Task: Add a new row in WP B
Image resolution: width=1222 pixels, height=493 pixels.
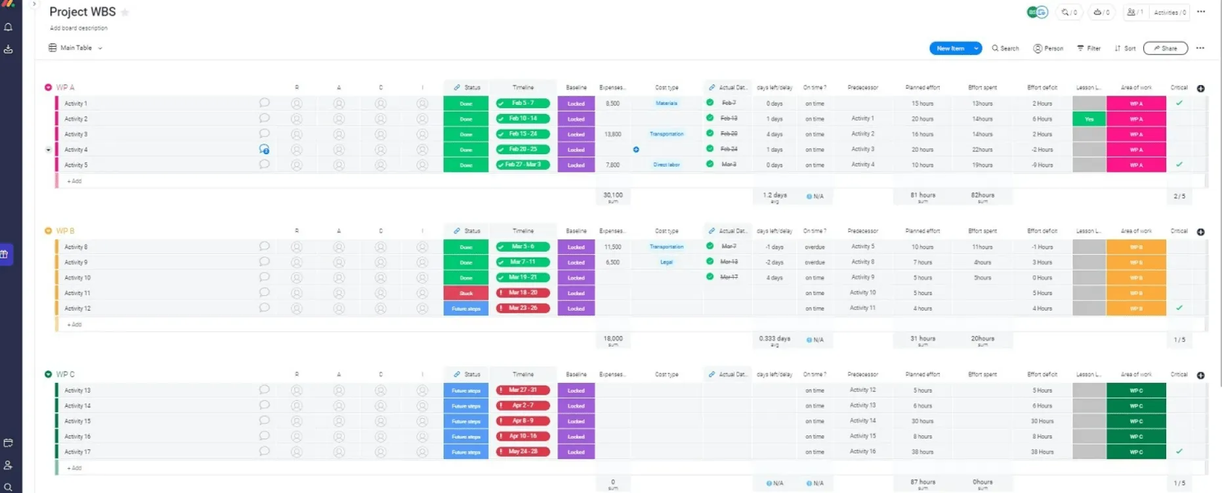Action: point(74,325)
